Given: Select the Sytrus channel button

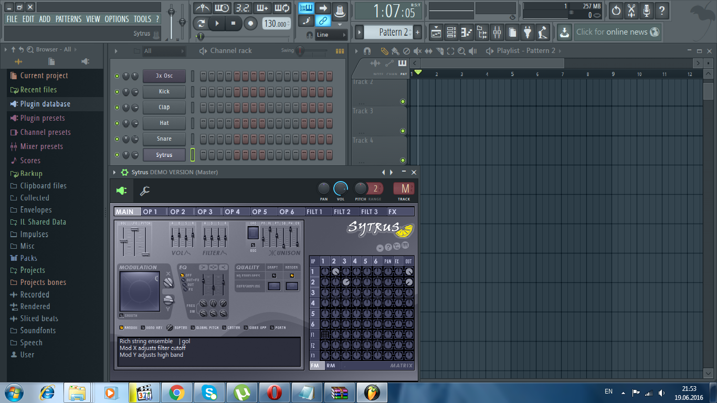Looking at the screenshot, I should point(164,155).
